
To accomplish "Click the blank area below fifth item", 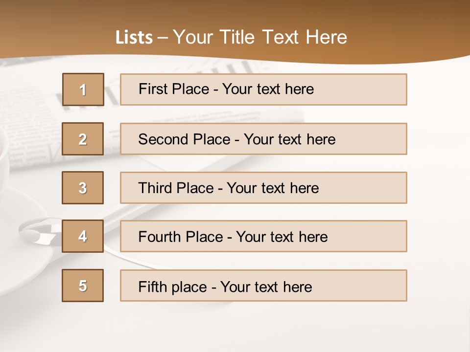I will [x=235, y=328].
